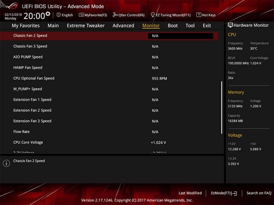Start EZ Tuning Wizard(F11)

(x=170, y=15)
